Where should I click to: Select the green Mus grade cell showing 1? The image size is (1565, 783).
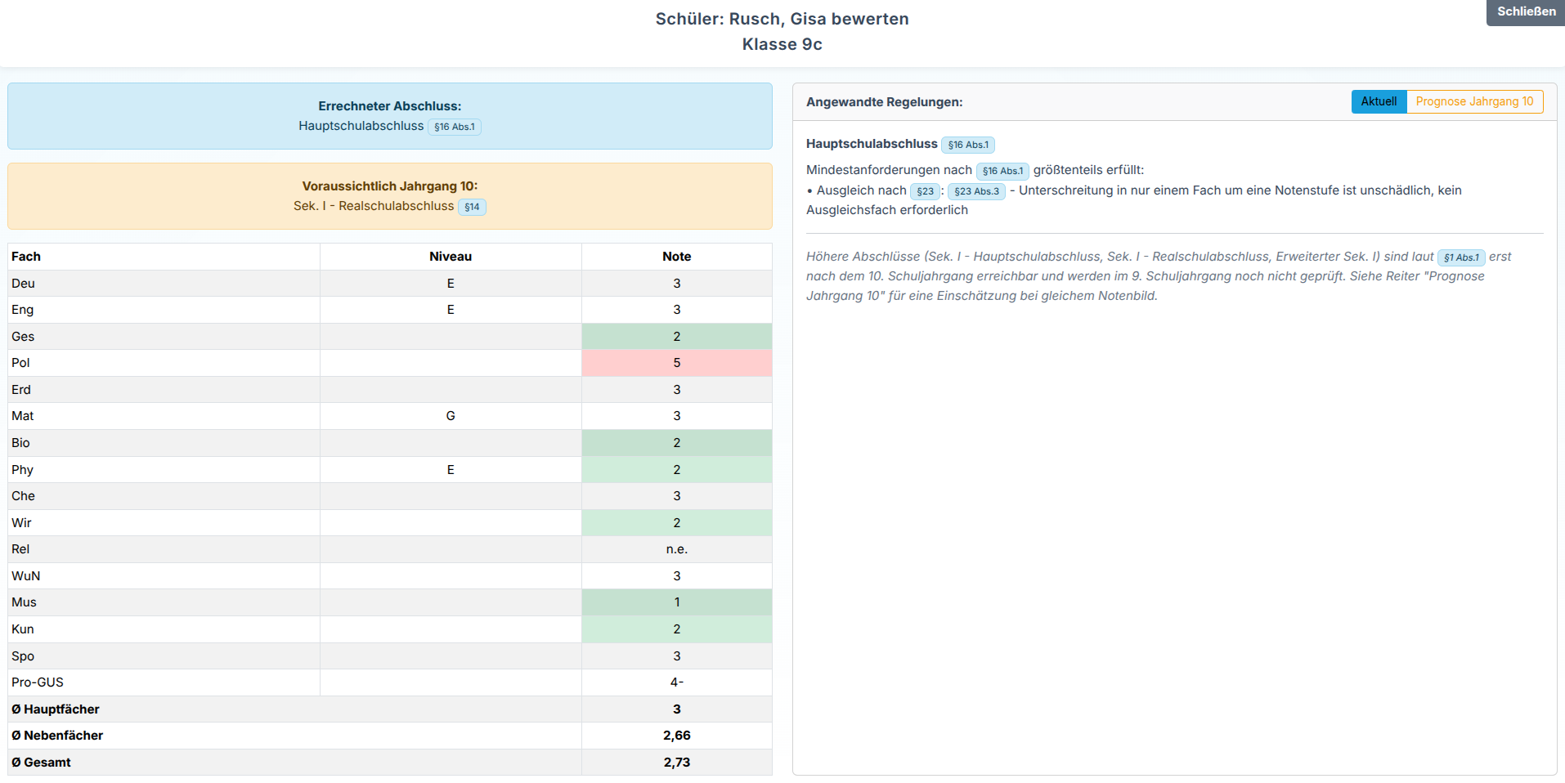tap(676, 602)
